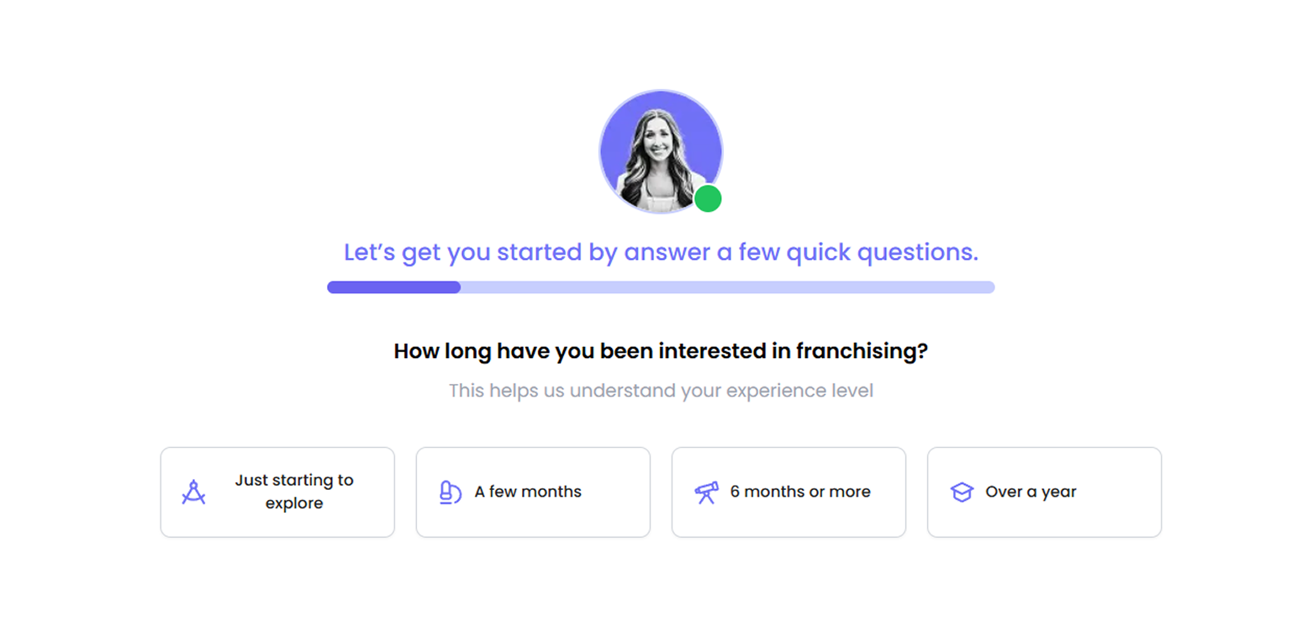Click the "This helps us understand" subtitle
The image size is (1313, 637).
click(x=661, y=391)
